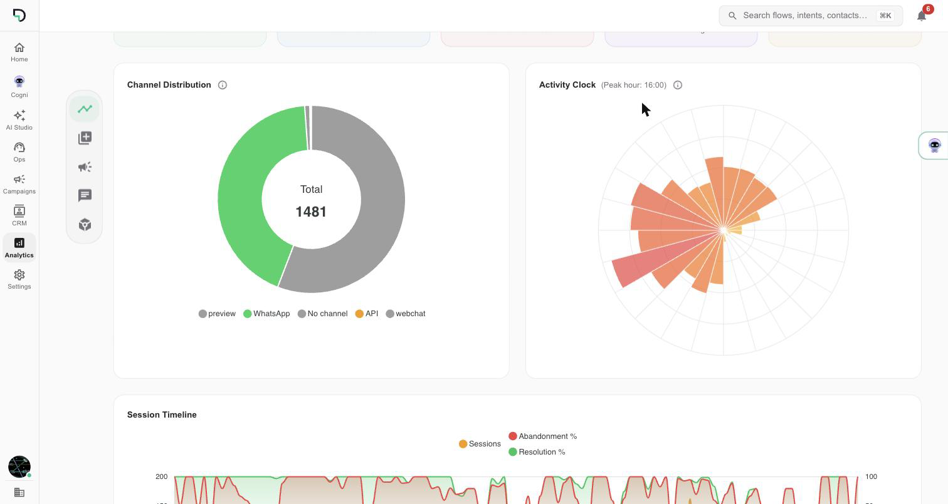Screen dimensions: 948x504
Task: Open the chat message analytics icon
Action: pyautogui.click(x=85, y=196)
